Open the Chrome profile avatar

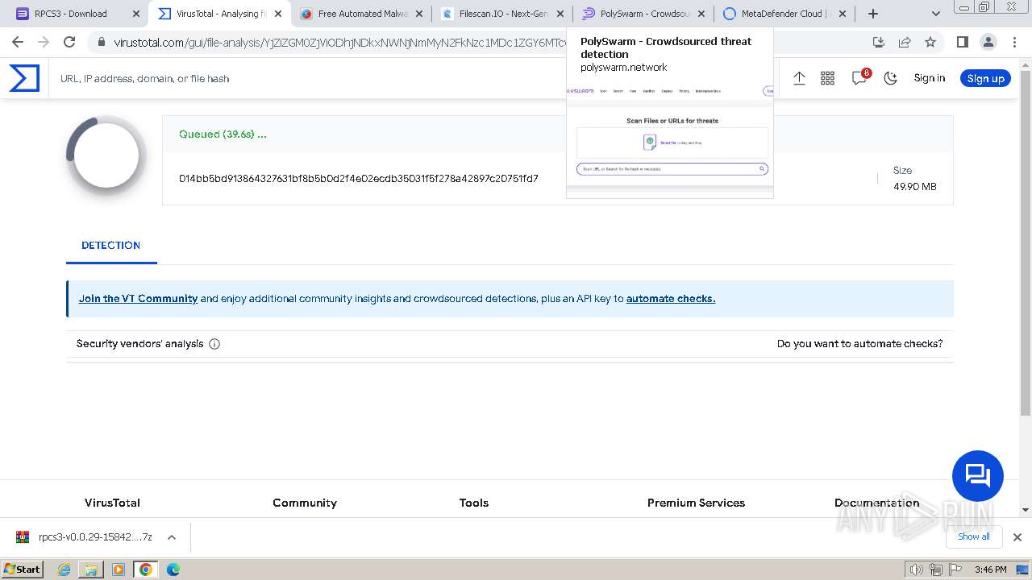click(x=988, y=42)
